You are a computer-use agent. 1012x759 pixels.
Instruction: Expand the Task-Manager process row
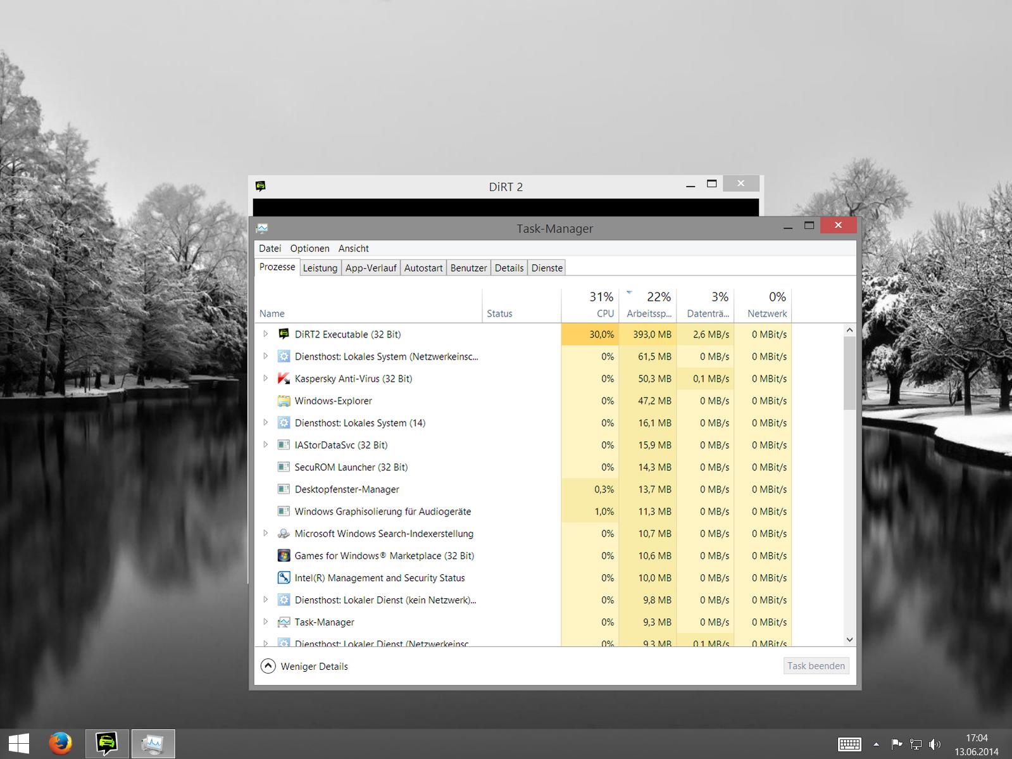266,622
